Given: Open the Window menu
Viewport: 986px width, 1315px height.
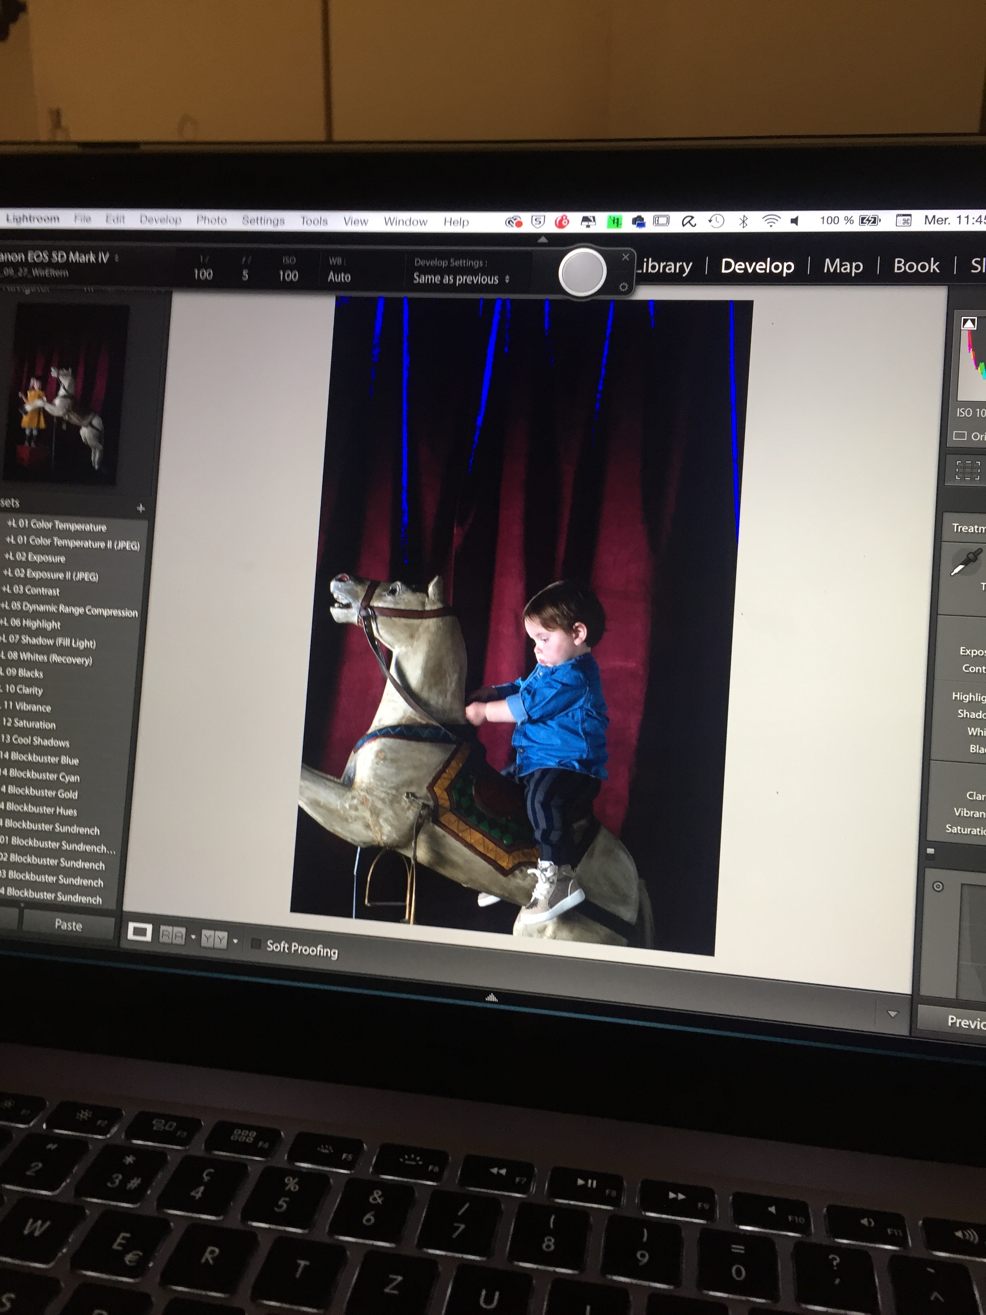Looking at the screenshot, I should coord(405,222).
